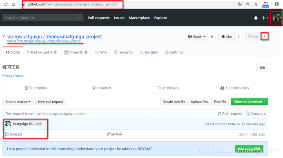283x158 pixels.
Task: Expand the plus create-new dropdown
Action: point(265,18)
